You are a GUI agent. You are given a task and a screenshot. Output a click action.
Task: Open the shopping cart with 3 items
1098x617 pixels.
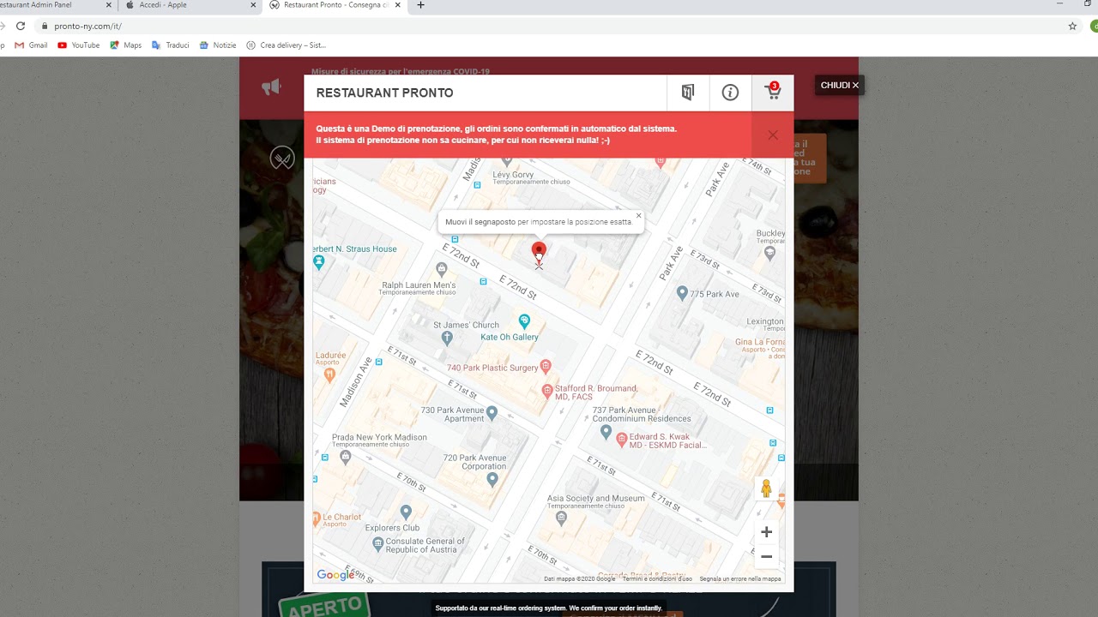point(773,92)
